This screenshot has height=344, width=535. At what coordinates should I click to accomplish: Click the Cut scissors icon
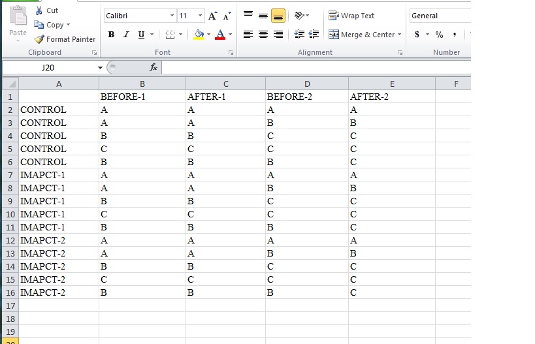coord(39,10)
